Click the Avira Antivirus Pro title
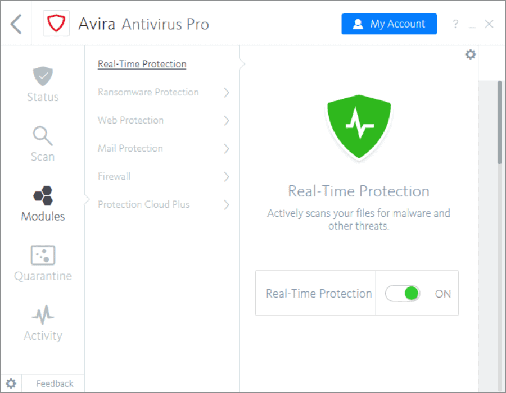 tap(143, 24)
